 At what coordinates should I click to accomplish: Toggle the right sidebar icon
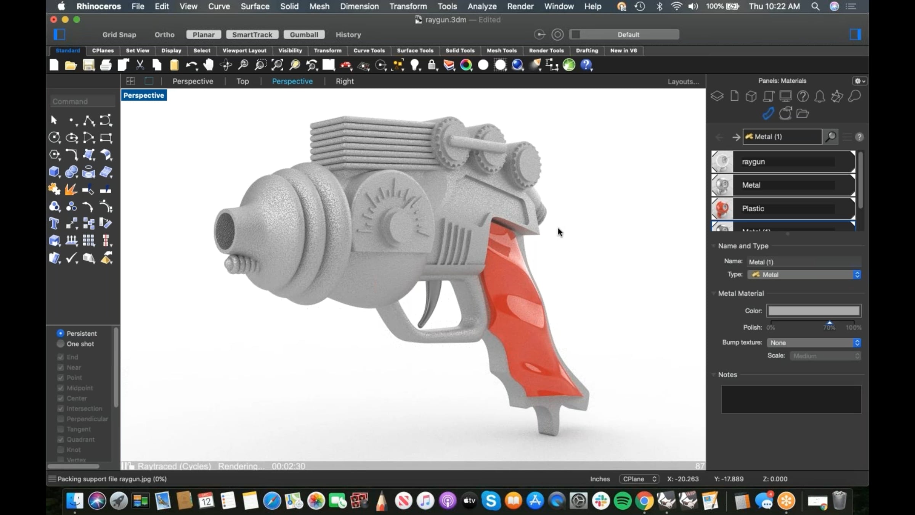coord(855,35)
